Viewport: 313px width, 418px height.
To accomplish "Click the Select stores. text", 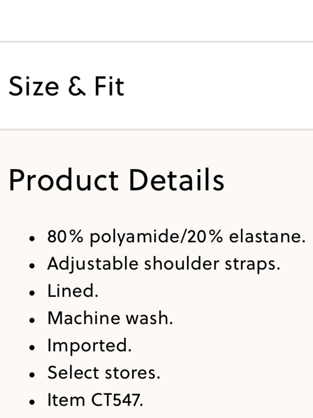I will (104, 373).
